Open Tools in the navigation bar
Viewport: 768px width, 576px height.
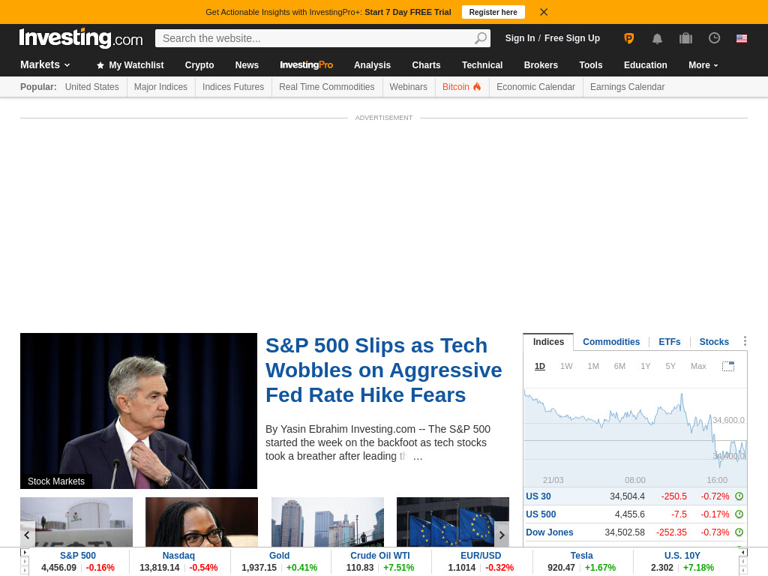591,65
